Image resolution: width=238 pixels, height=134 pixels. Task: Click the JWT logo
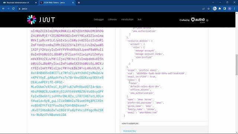tap(41, 20)
